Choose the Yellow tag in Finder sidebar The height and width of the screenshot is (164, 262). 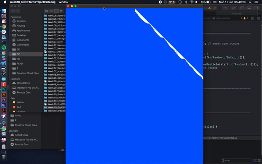(x=26, y=102)
